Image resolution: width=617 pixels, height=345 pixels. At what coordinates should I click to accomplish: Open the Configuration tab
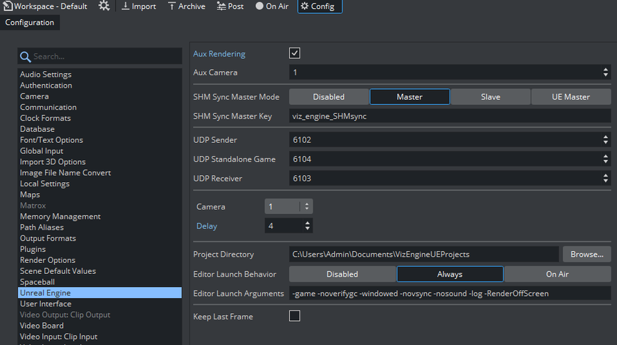click(x=30, y=22)
